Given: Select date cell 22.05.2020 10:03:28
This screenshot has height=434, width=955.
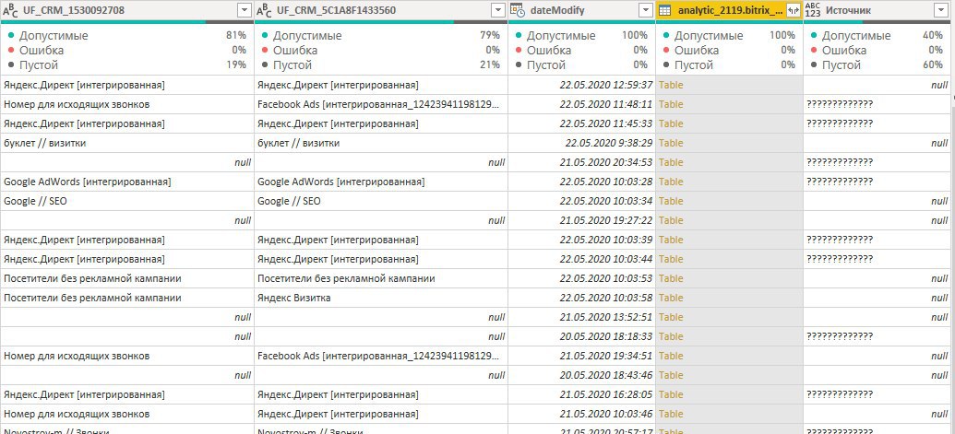Looking at the screenshot, I should [x=581, y=182].
